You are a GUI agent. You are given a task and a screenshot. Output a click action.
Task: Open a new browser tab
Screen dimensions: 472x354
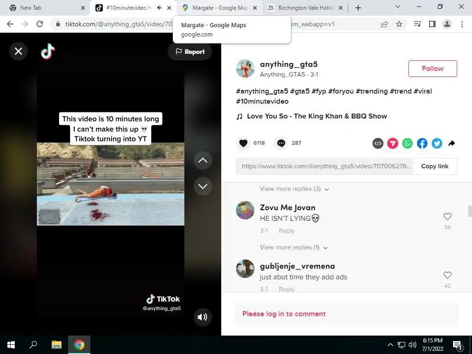[358, 8]
